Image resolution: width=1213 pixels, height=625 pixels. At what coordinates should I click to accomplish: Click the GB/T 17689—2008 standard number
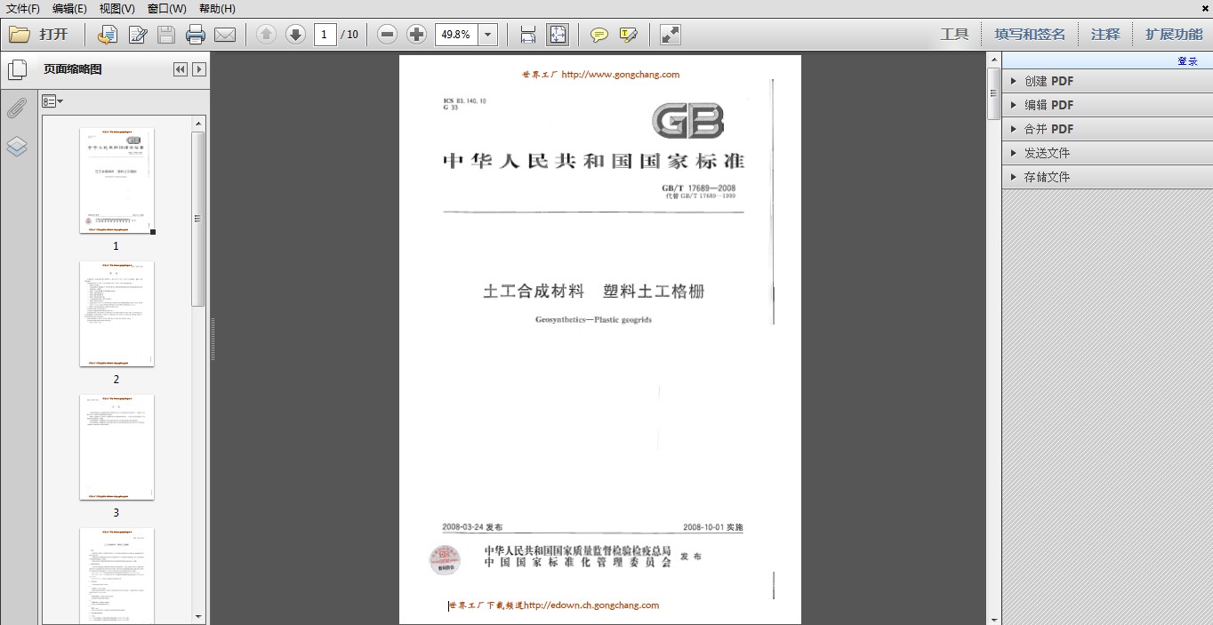tap(699, 188)
